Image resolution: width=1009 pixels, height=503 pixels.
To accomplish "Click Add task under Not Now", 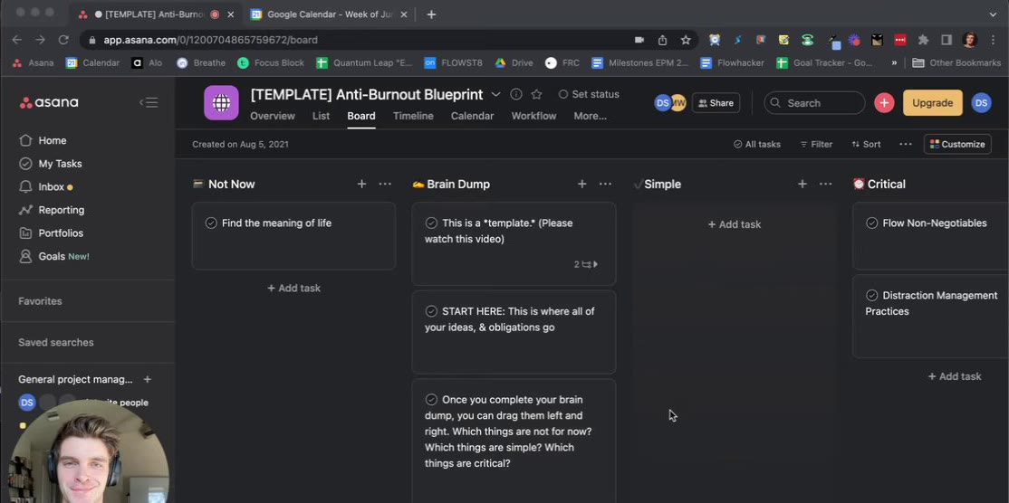I will point(294,289).
